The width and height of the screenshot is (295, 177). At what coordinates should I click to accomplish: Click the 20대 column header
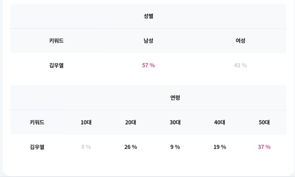(130, 122)
